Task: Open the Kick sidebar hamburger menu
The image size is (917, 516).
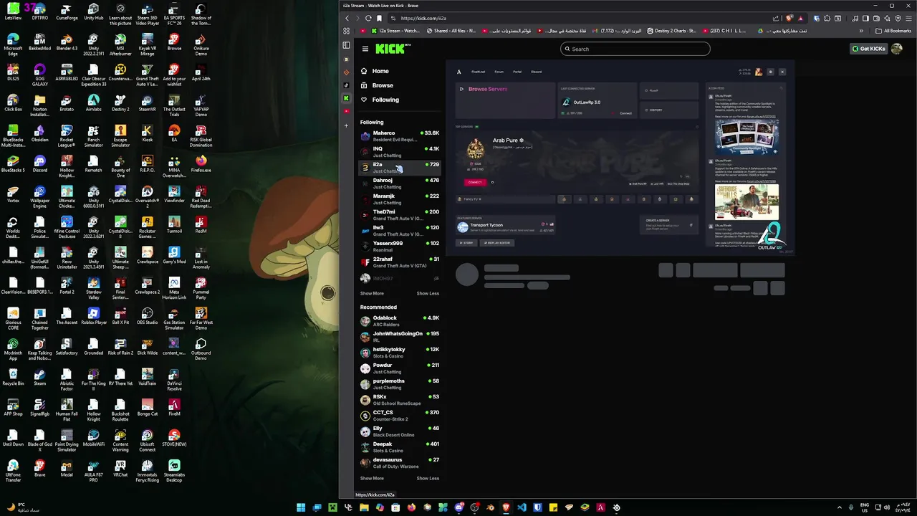Action: pos(365,49)
